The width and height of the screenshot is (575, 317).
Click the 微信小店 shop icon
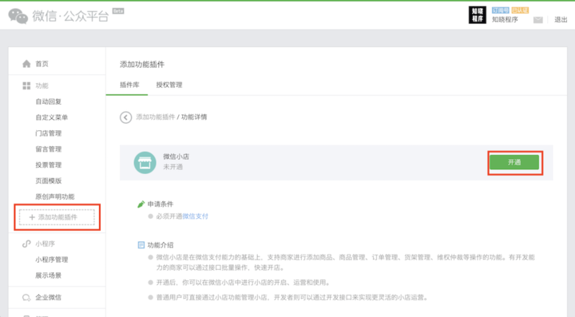click(145, 163)
